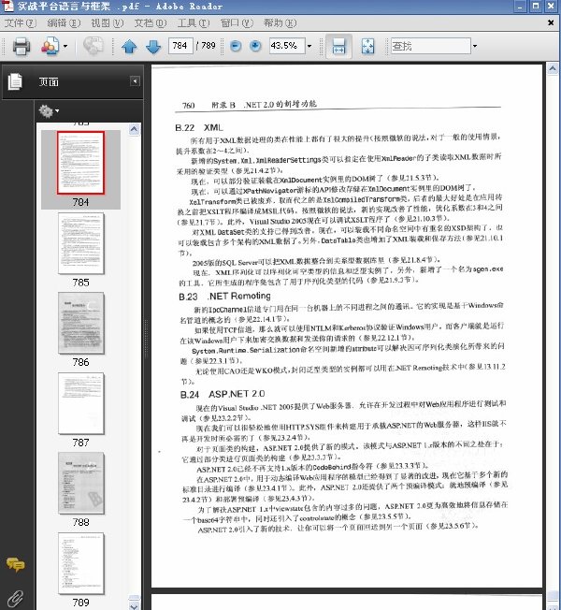561x610 pixels.
Task: Click the total pages text 789
Action: [x=209, y=46]
